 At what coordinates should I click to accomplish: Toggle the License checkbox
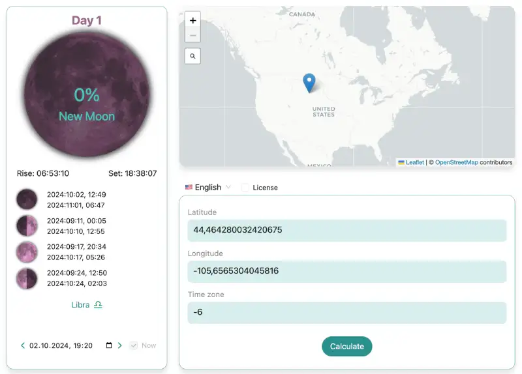245,188
